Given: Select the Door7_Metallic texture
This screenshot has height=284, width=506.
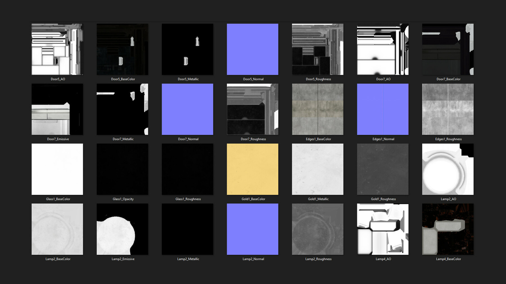Looking at the screenshot, I should [122, 109].
